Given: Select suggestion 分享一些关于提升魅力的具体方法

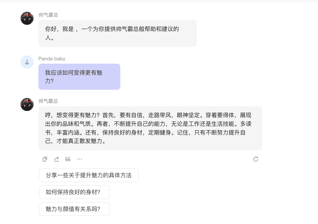Looking at the screenshot, I should point(89,175).
